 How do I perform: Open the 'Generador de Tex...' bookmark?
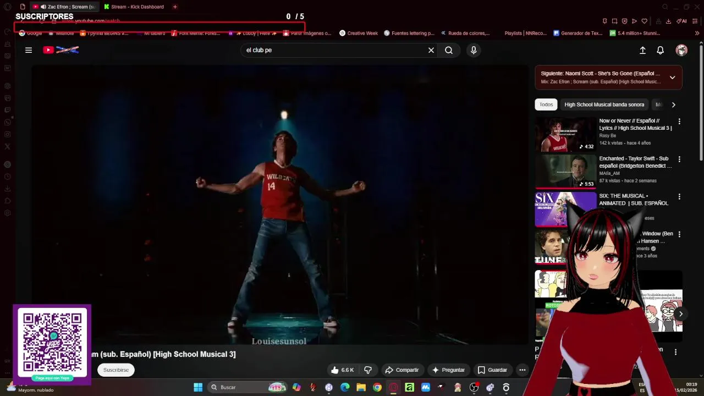tap(578, 33)
